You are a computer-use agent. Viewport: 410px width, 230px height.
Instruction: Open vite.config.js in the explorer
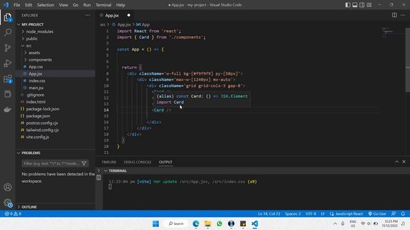pos(56,137)
